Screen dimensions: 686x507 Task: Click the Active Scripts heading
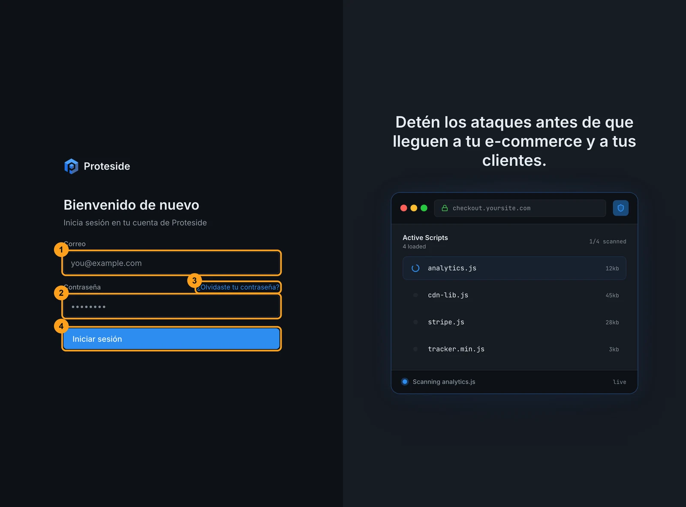(x=425, y=238)
